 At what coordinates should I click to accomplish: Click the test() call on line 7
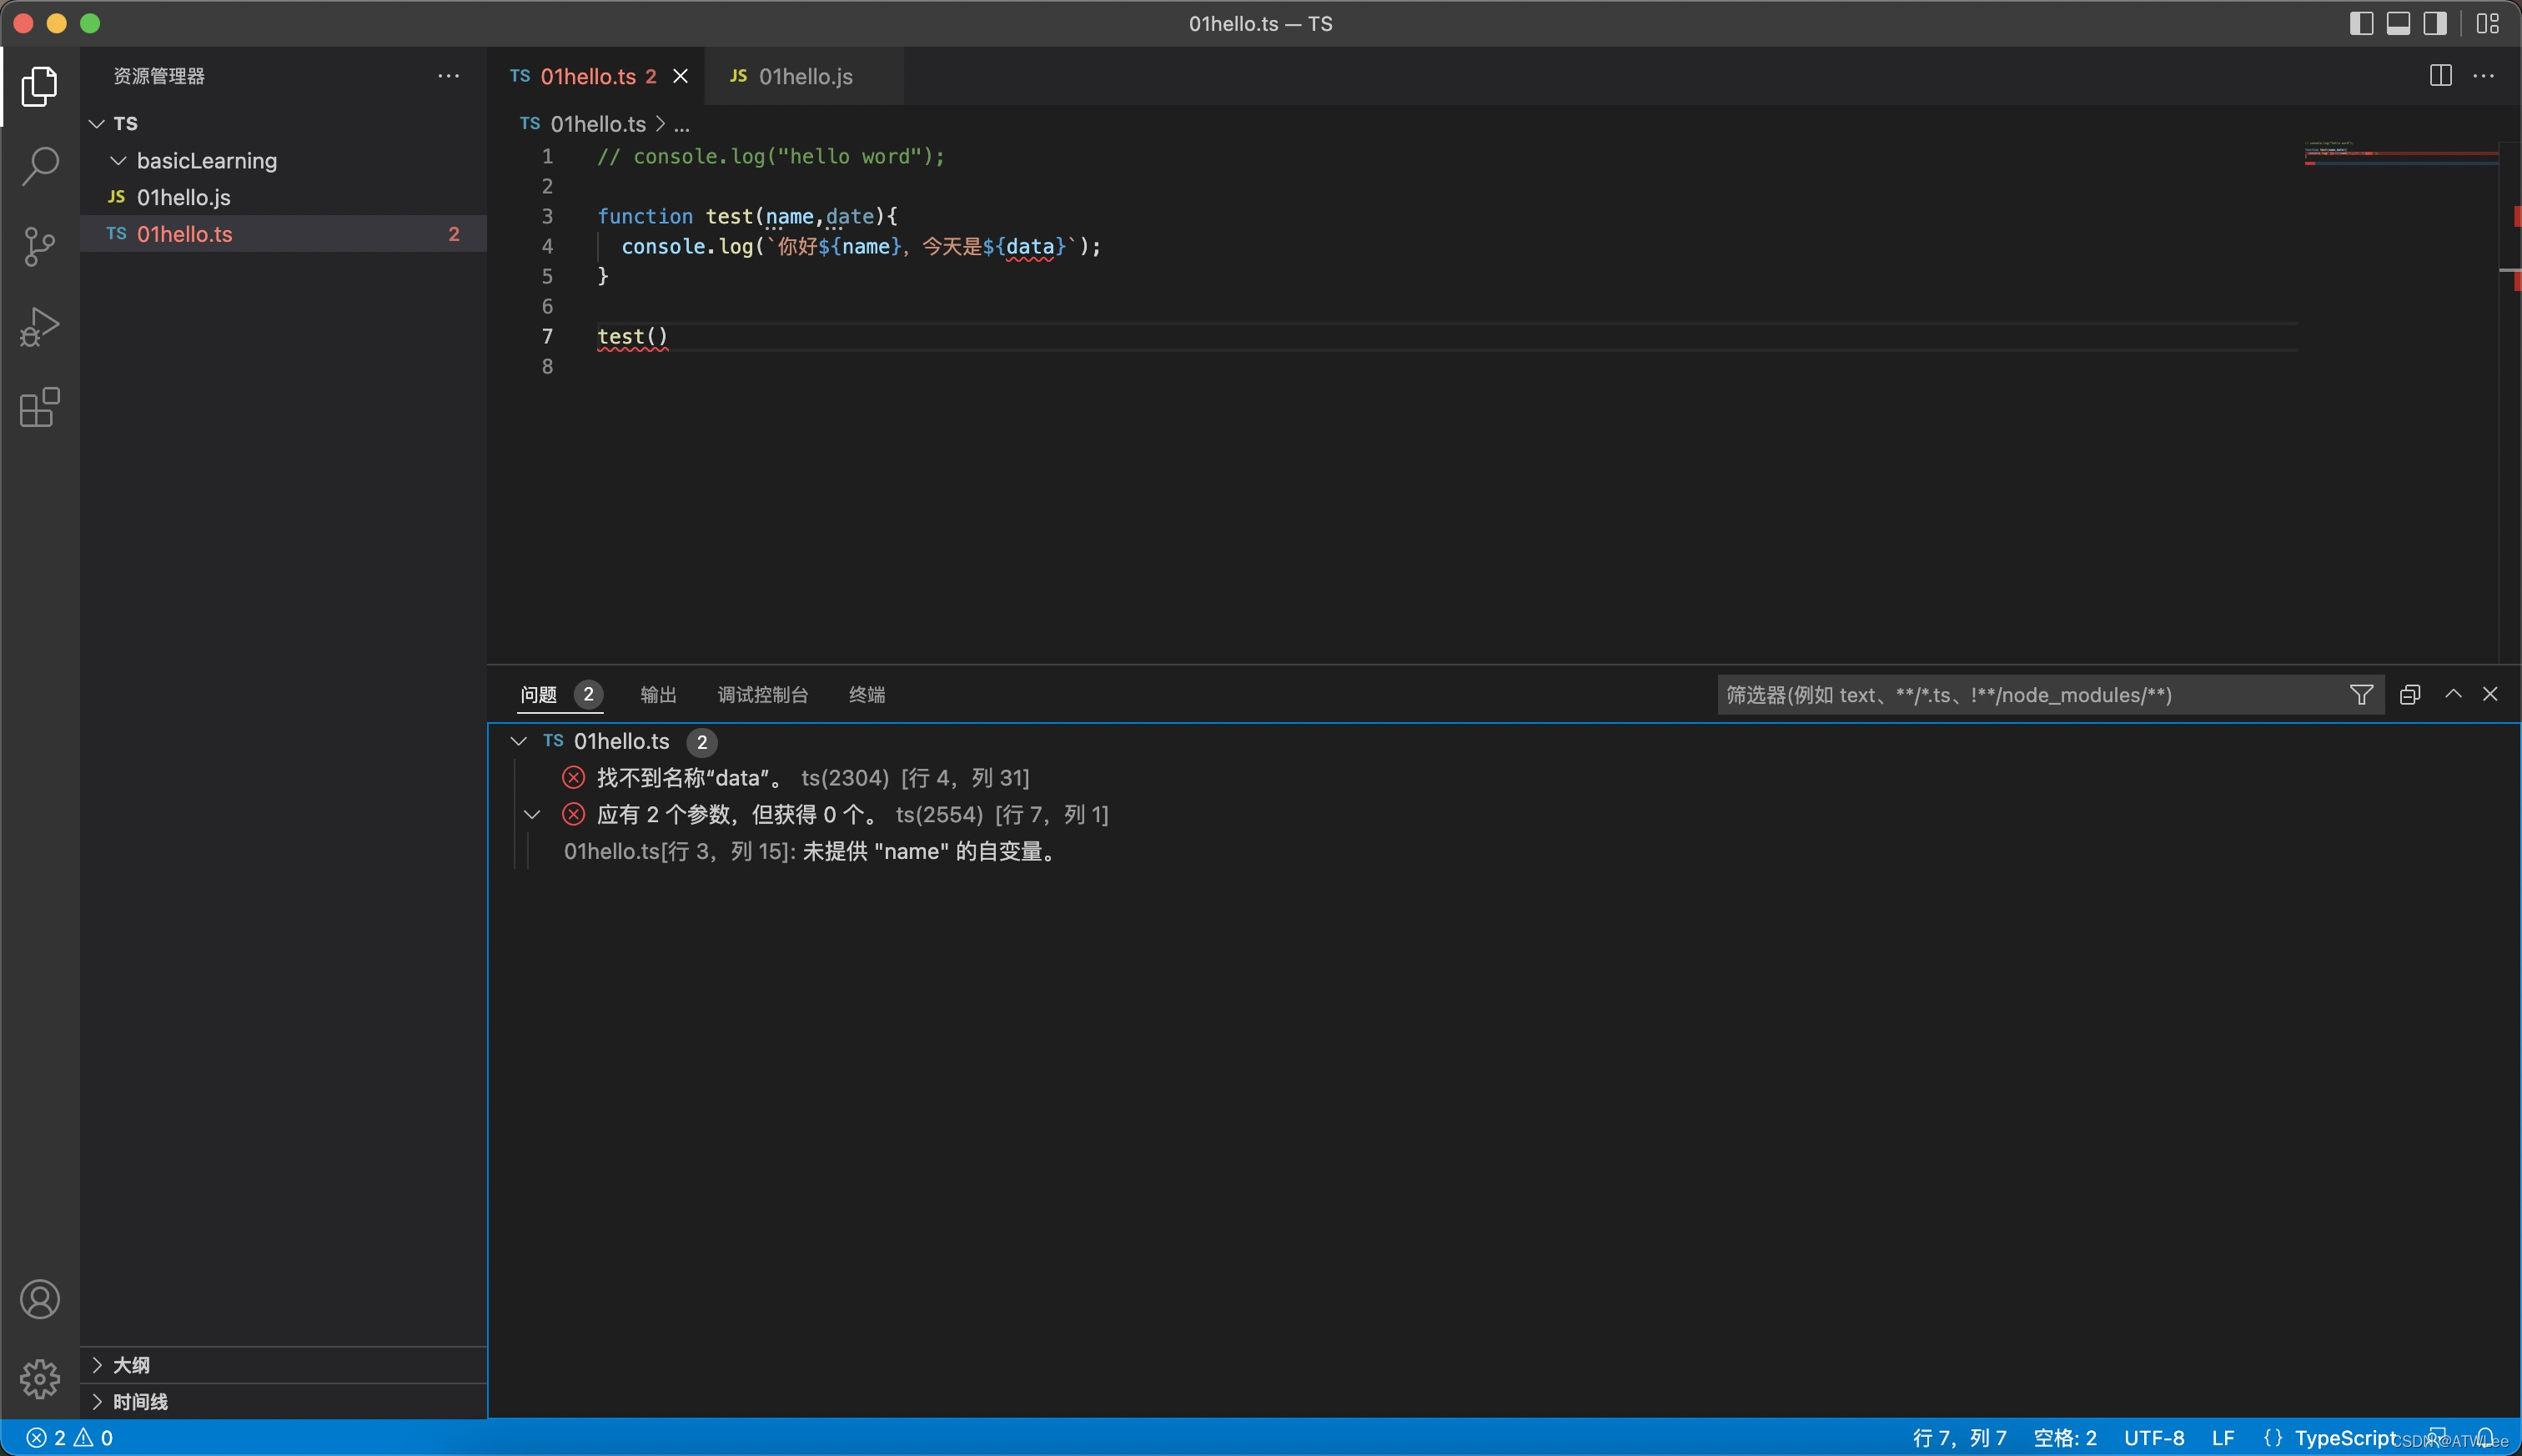[632, 336]
